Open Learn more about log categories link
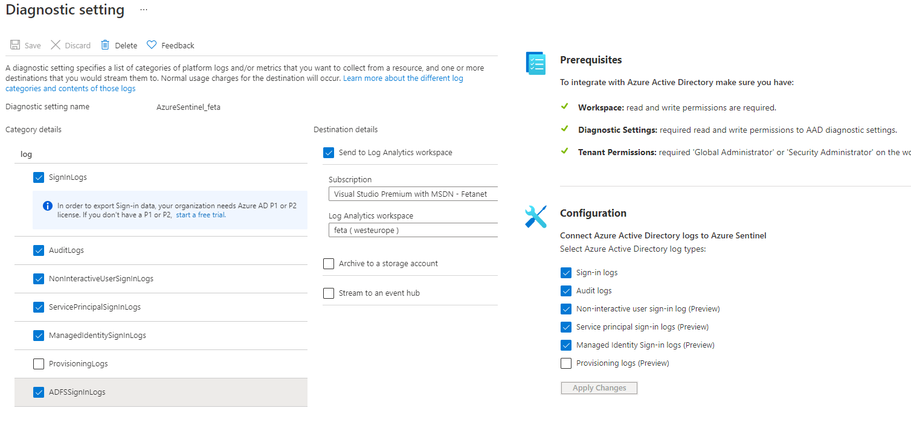 tap(403, 78)
